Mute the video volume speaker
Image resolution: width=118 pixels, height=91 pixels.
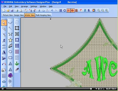tap(96, 89)
